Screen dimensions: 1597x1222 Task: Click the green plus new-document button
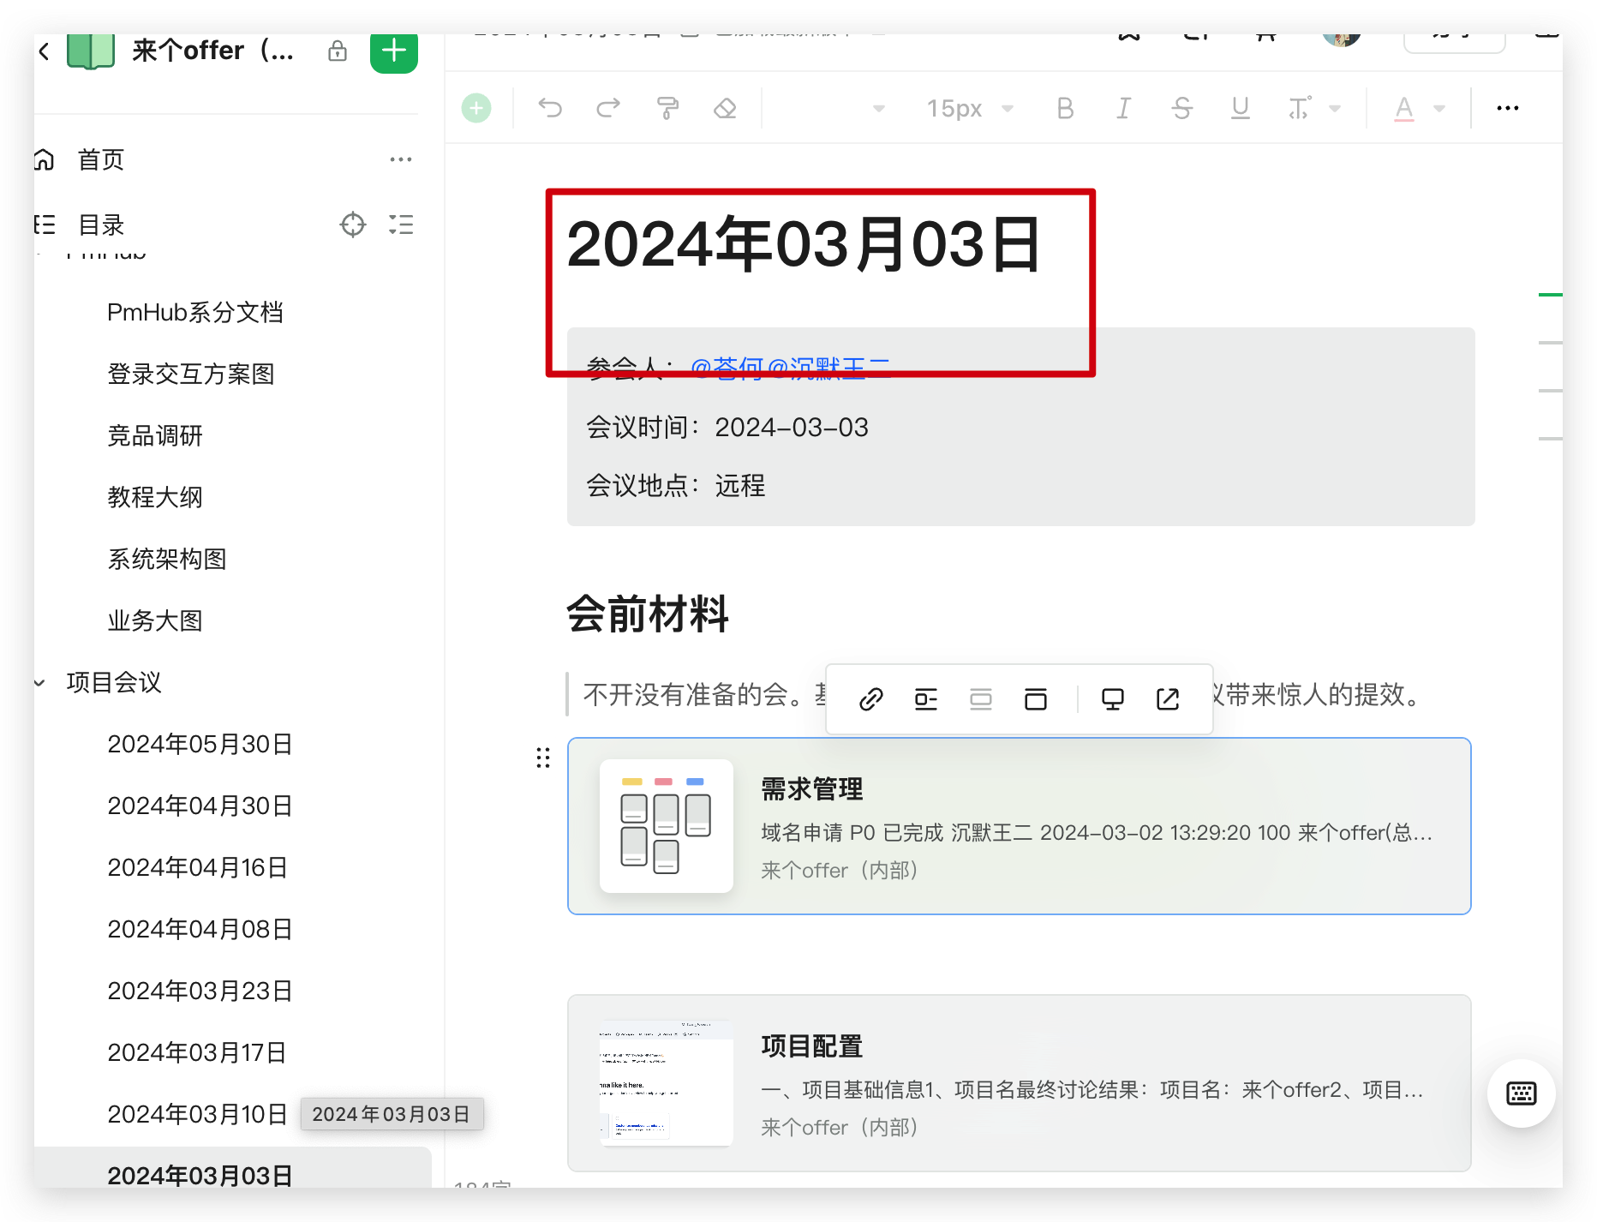394,51
